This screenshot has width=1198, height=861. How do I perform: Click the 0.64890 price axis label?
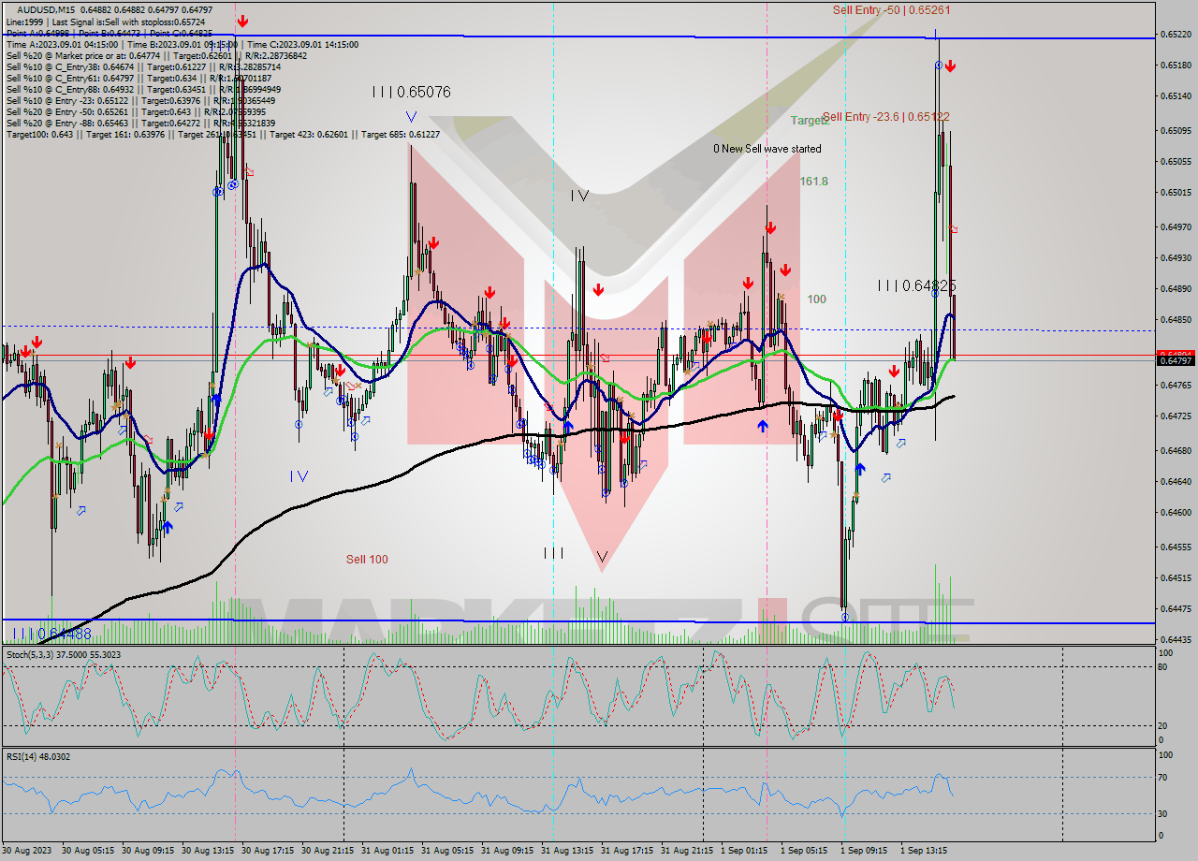[1176, 289]
